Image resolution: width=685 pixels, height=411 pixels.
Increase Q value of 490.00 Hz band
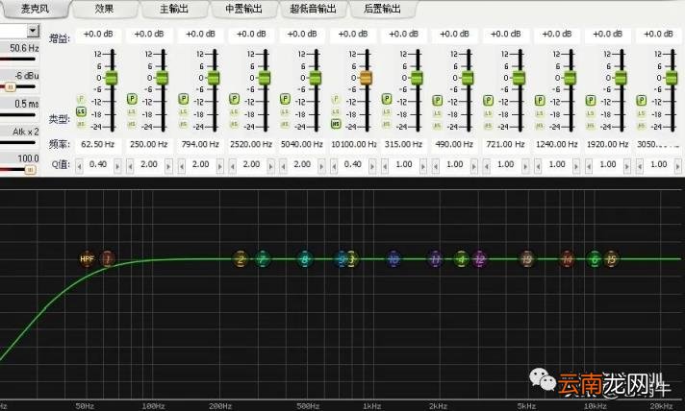[x=474, y=166]
